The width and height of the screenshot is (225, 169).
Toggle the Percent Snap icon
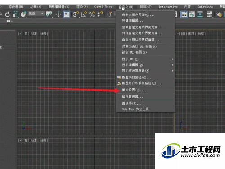point(92,14)
